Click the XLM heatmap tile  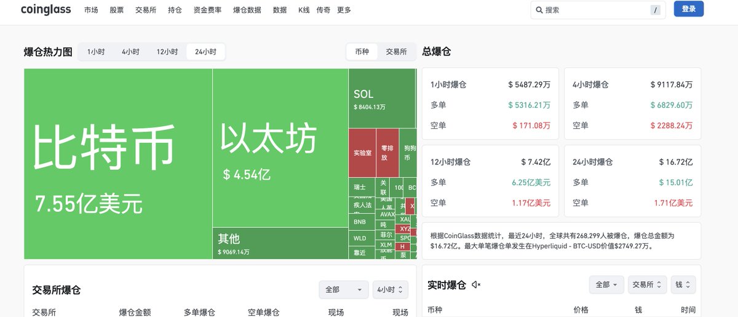click(x=386, y=244)
